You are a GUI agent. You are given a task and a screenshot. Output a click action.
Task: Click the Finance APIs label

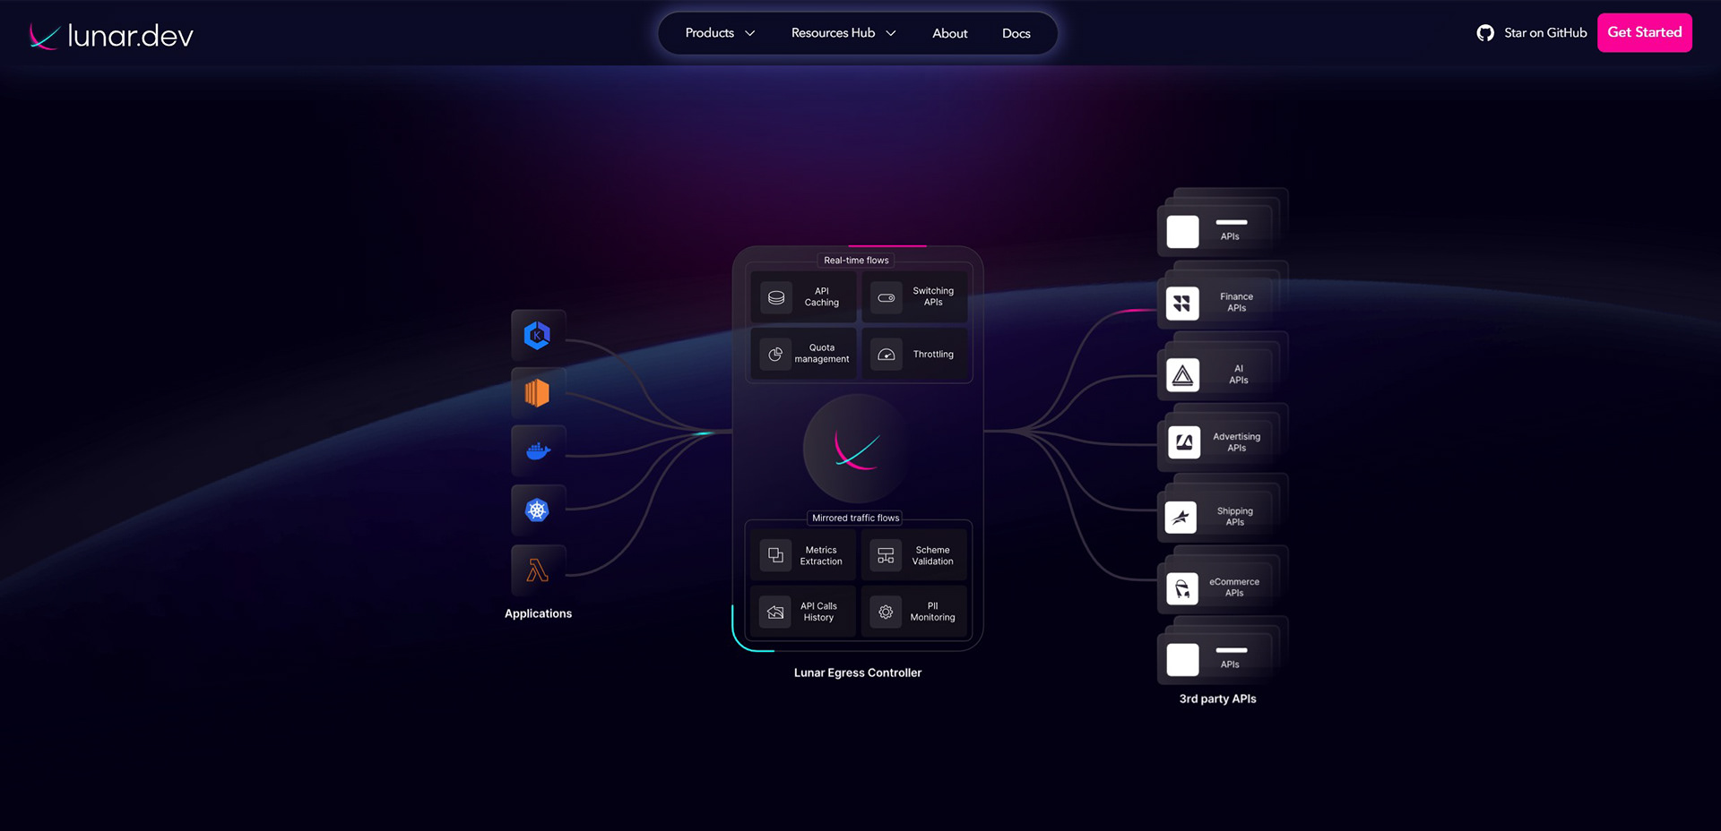click(1237, 303)
